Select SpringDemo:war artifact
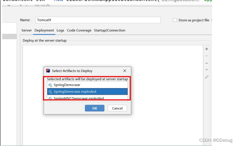This screenshot has height=146, width=238. 87,85
